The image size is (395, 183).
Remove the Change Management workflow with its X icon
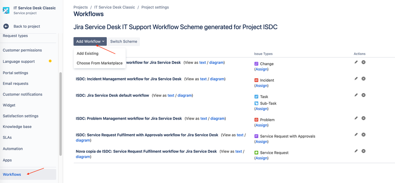click(x=363, y=62)
